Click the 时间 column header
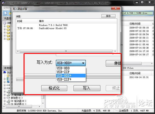This screenshot has height=114, width=155. [x=20, y=21]
